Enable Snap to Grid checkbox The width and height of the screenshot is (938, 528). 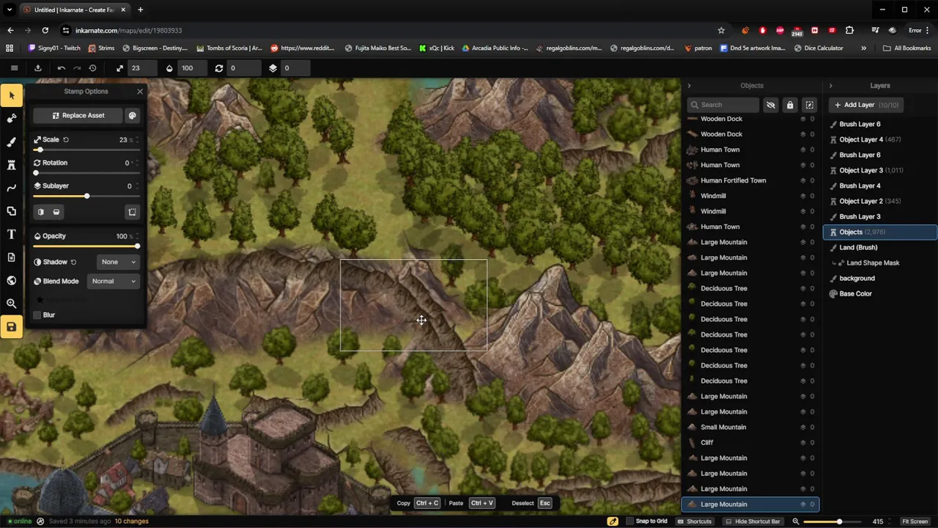click(629, 521)
